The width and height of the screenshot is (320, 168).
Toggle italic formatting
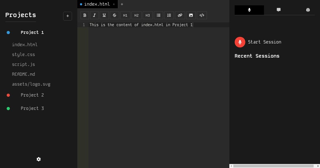(x=94, y=15)
